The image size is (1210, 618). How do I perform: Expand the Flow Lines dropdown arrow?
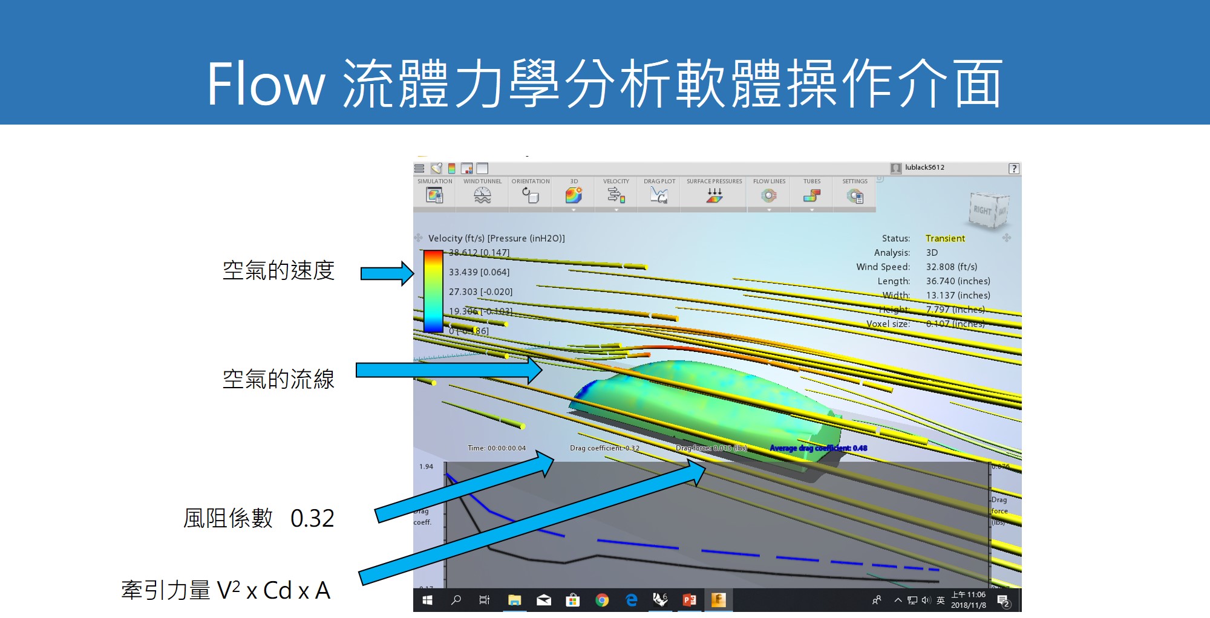click(x=769, y=210)
